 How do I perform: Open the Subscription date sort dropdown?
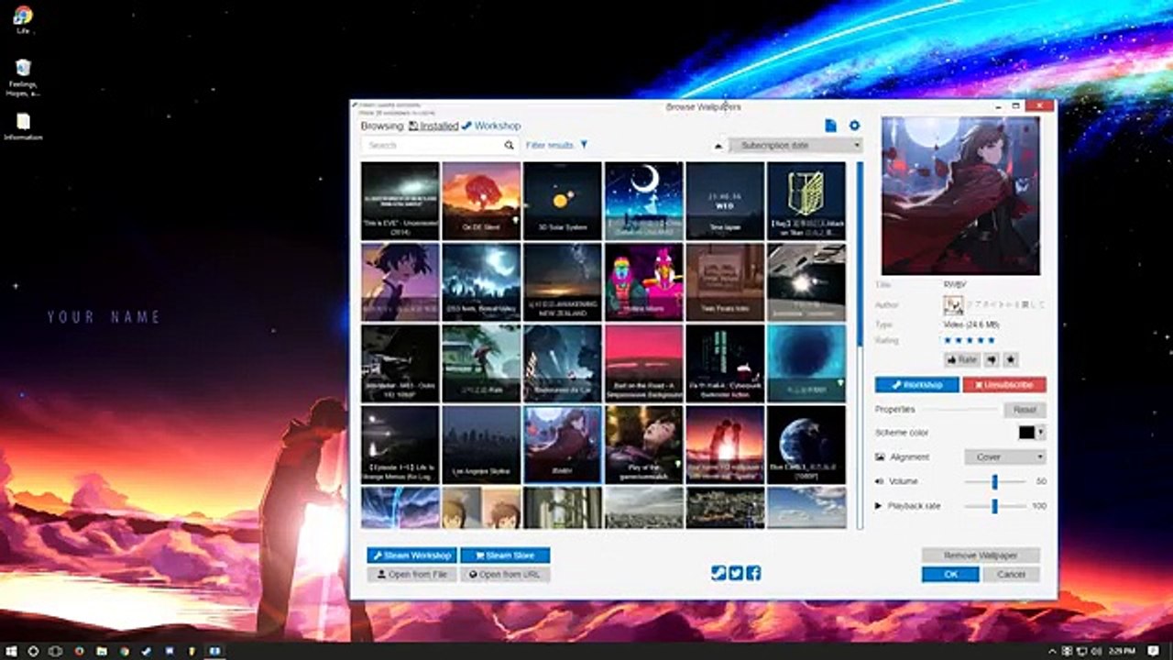coord(795,145)
